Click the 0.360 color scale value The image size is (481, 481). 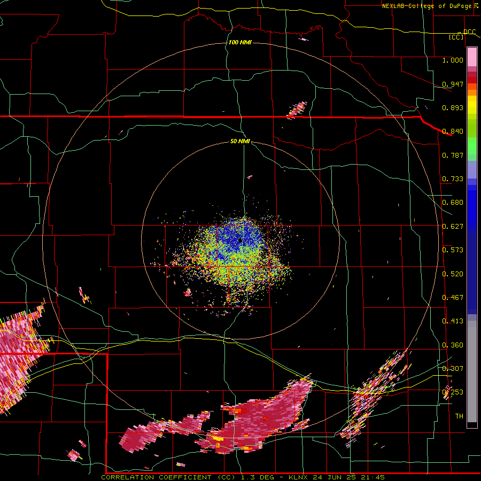453,345
